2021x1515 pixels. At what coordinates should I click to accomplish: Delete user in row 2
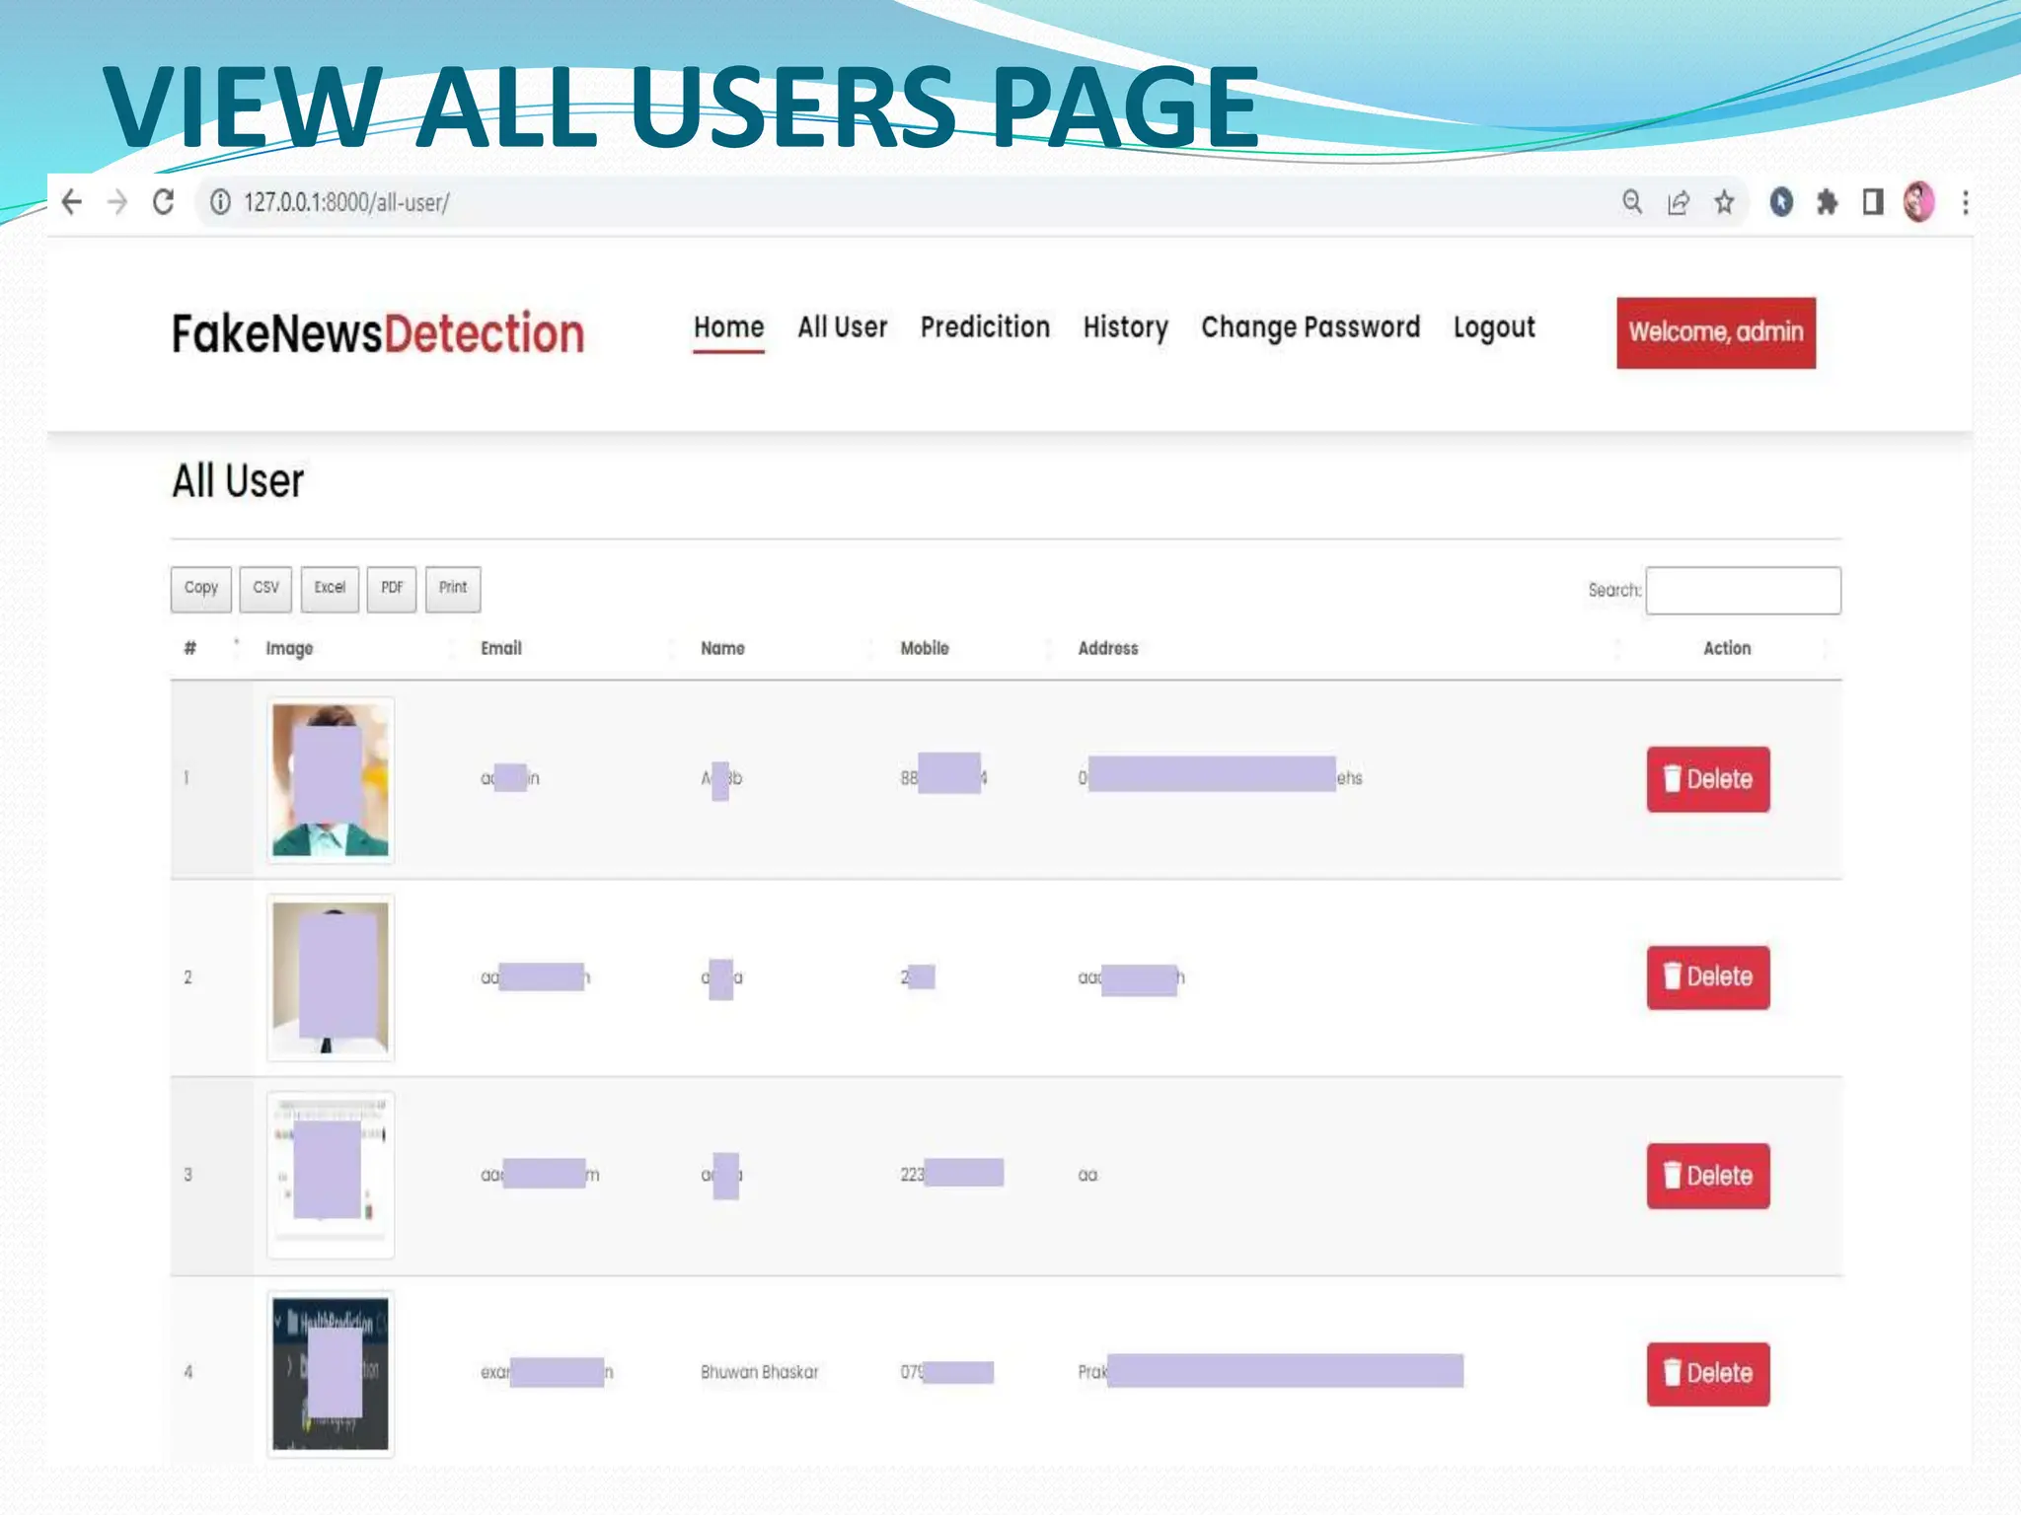[1708, 976]
